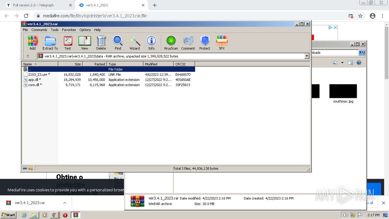Screen dimensions: 389x219
Task: Click the Add toolbar icon in WinRAR
Action: pos(33,43)
